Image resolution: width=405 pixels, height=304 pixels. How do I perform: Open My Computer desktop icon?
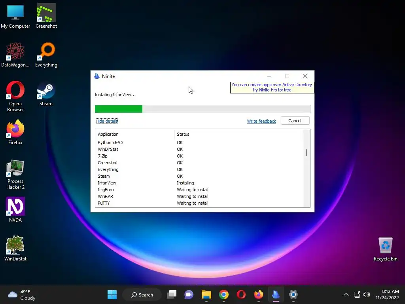tap(15, 16)
